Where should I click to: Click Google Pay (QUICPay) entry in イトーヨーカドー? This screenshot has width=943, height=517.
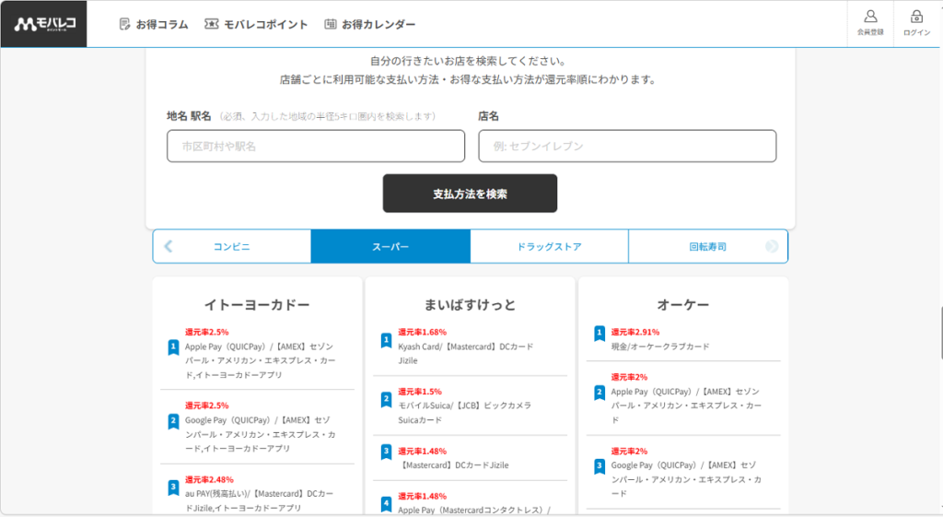[261, 434]
